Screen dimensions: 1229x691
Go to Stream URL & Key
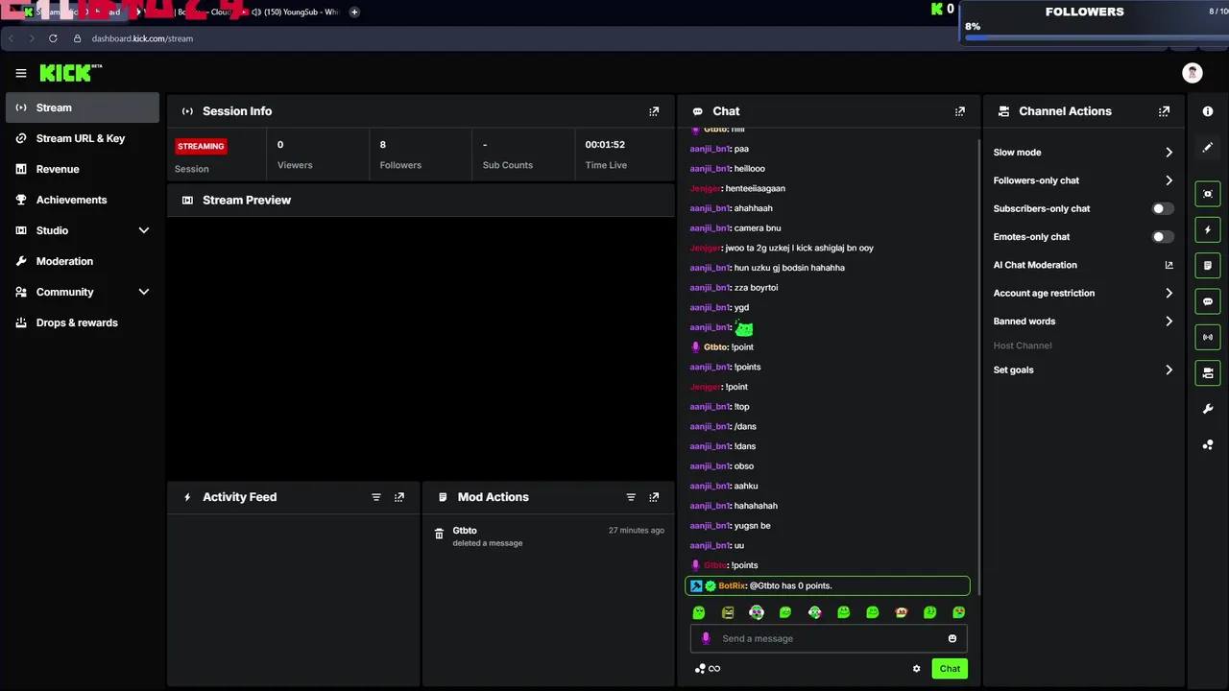pyautogui.click(x=83, y=138)
